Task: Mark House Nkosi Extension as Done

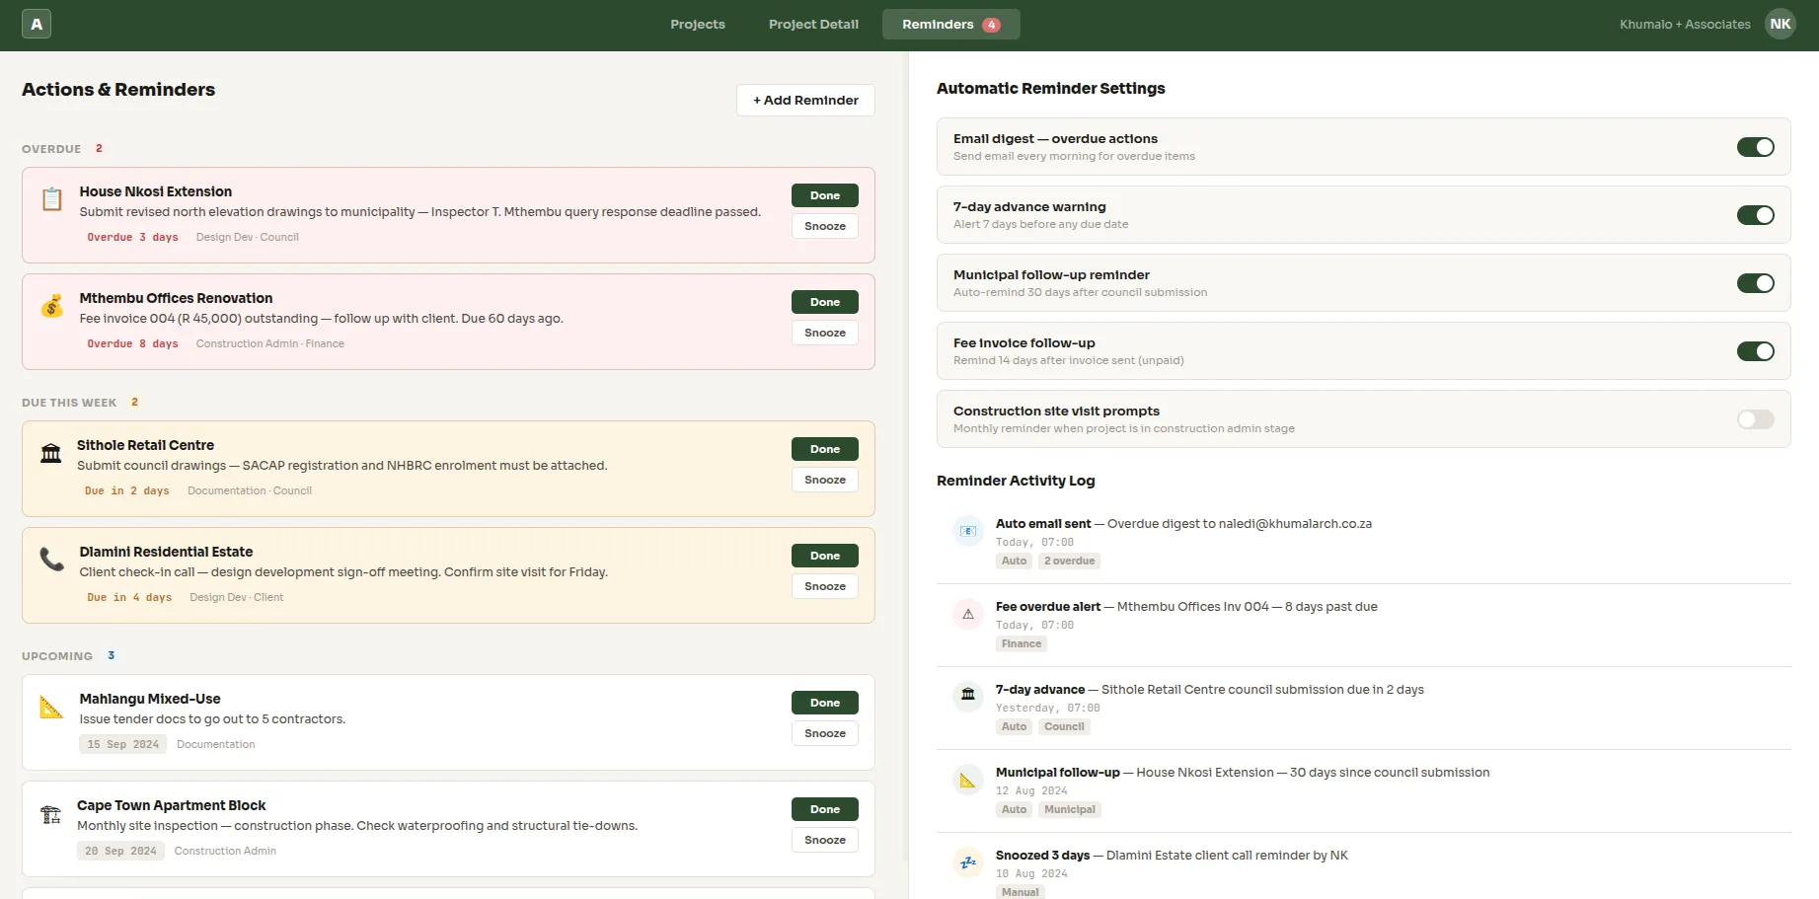Action: [824, 194]
